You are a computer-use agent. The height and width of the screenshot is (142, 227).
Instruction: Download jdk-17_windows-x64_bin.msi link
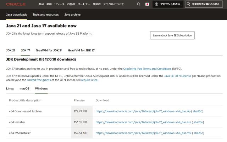143,133
